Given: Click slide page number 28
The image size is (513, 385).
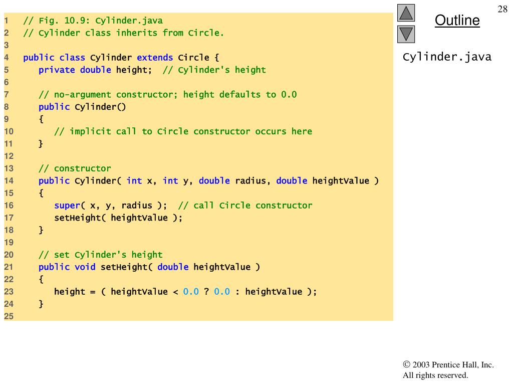Looking at the screenshot, I should (x=502, y=9).
